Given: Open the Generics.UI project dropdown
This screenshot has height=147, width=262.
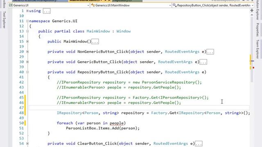Looking at the screenshot, I should 49,5.
